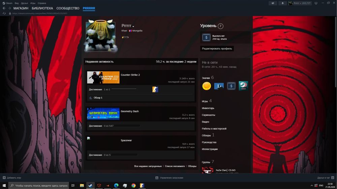Switch to the СООБЩЕСТВО tab
Screen dimensions: 337x189
click(x=68, y=8)
